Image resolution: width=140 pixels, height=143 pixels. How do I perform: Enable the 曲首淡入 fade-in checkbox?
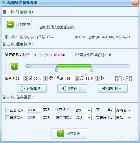pos(7,110)
